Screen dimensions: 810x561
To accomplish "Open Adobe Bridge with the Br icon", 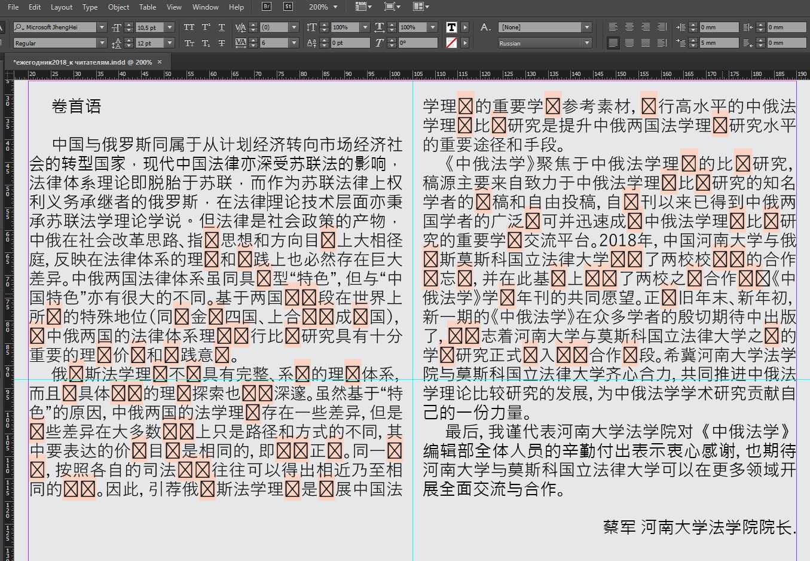I will 267,7.
